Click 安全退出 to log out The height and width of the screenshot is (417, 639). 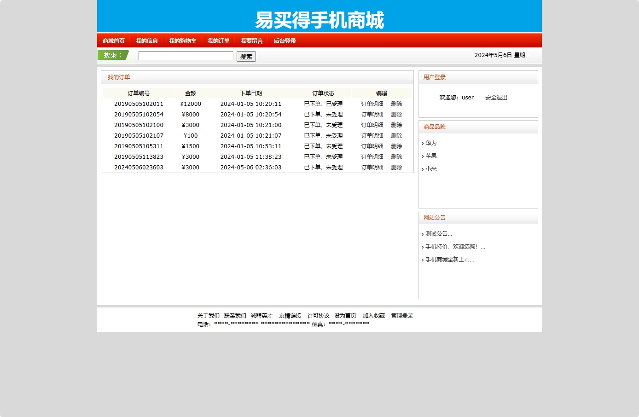point(496,97)
